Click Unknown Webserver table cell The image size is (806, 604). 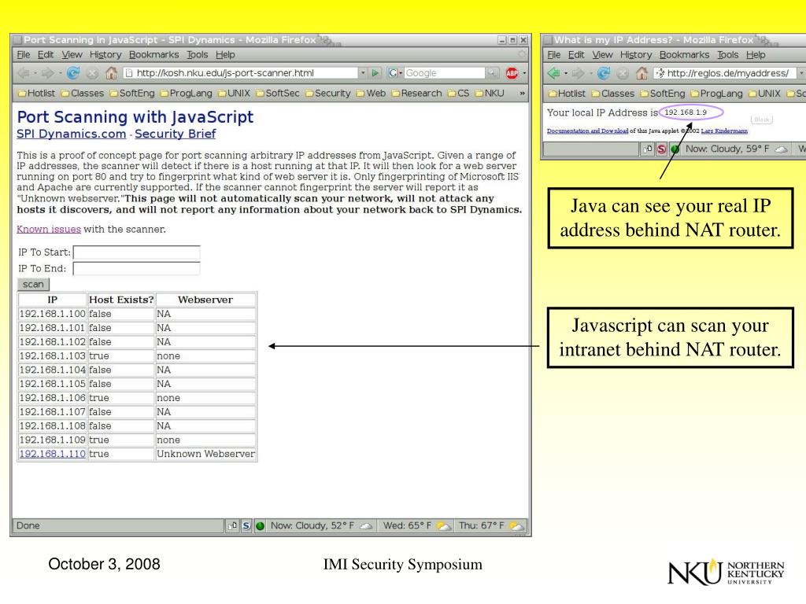[205, 454]
